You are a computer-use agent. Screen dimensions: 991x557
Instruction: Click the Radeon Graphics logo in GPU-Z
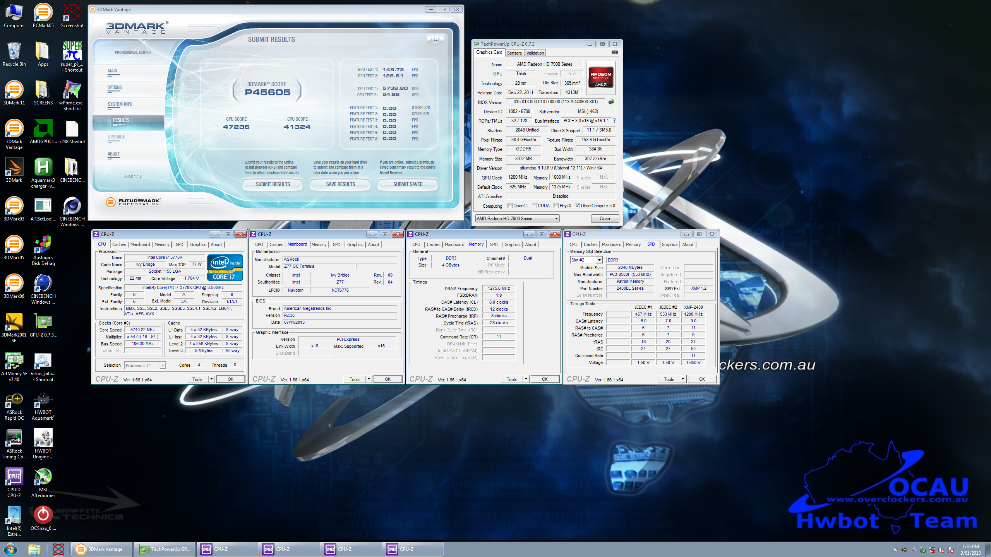click(600, 78)
